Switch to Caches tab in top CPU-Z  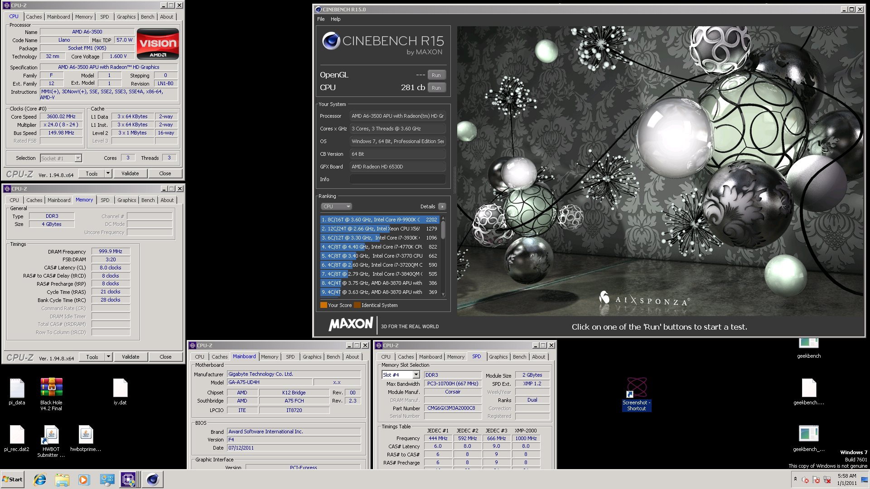(34, 17)
